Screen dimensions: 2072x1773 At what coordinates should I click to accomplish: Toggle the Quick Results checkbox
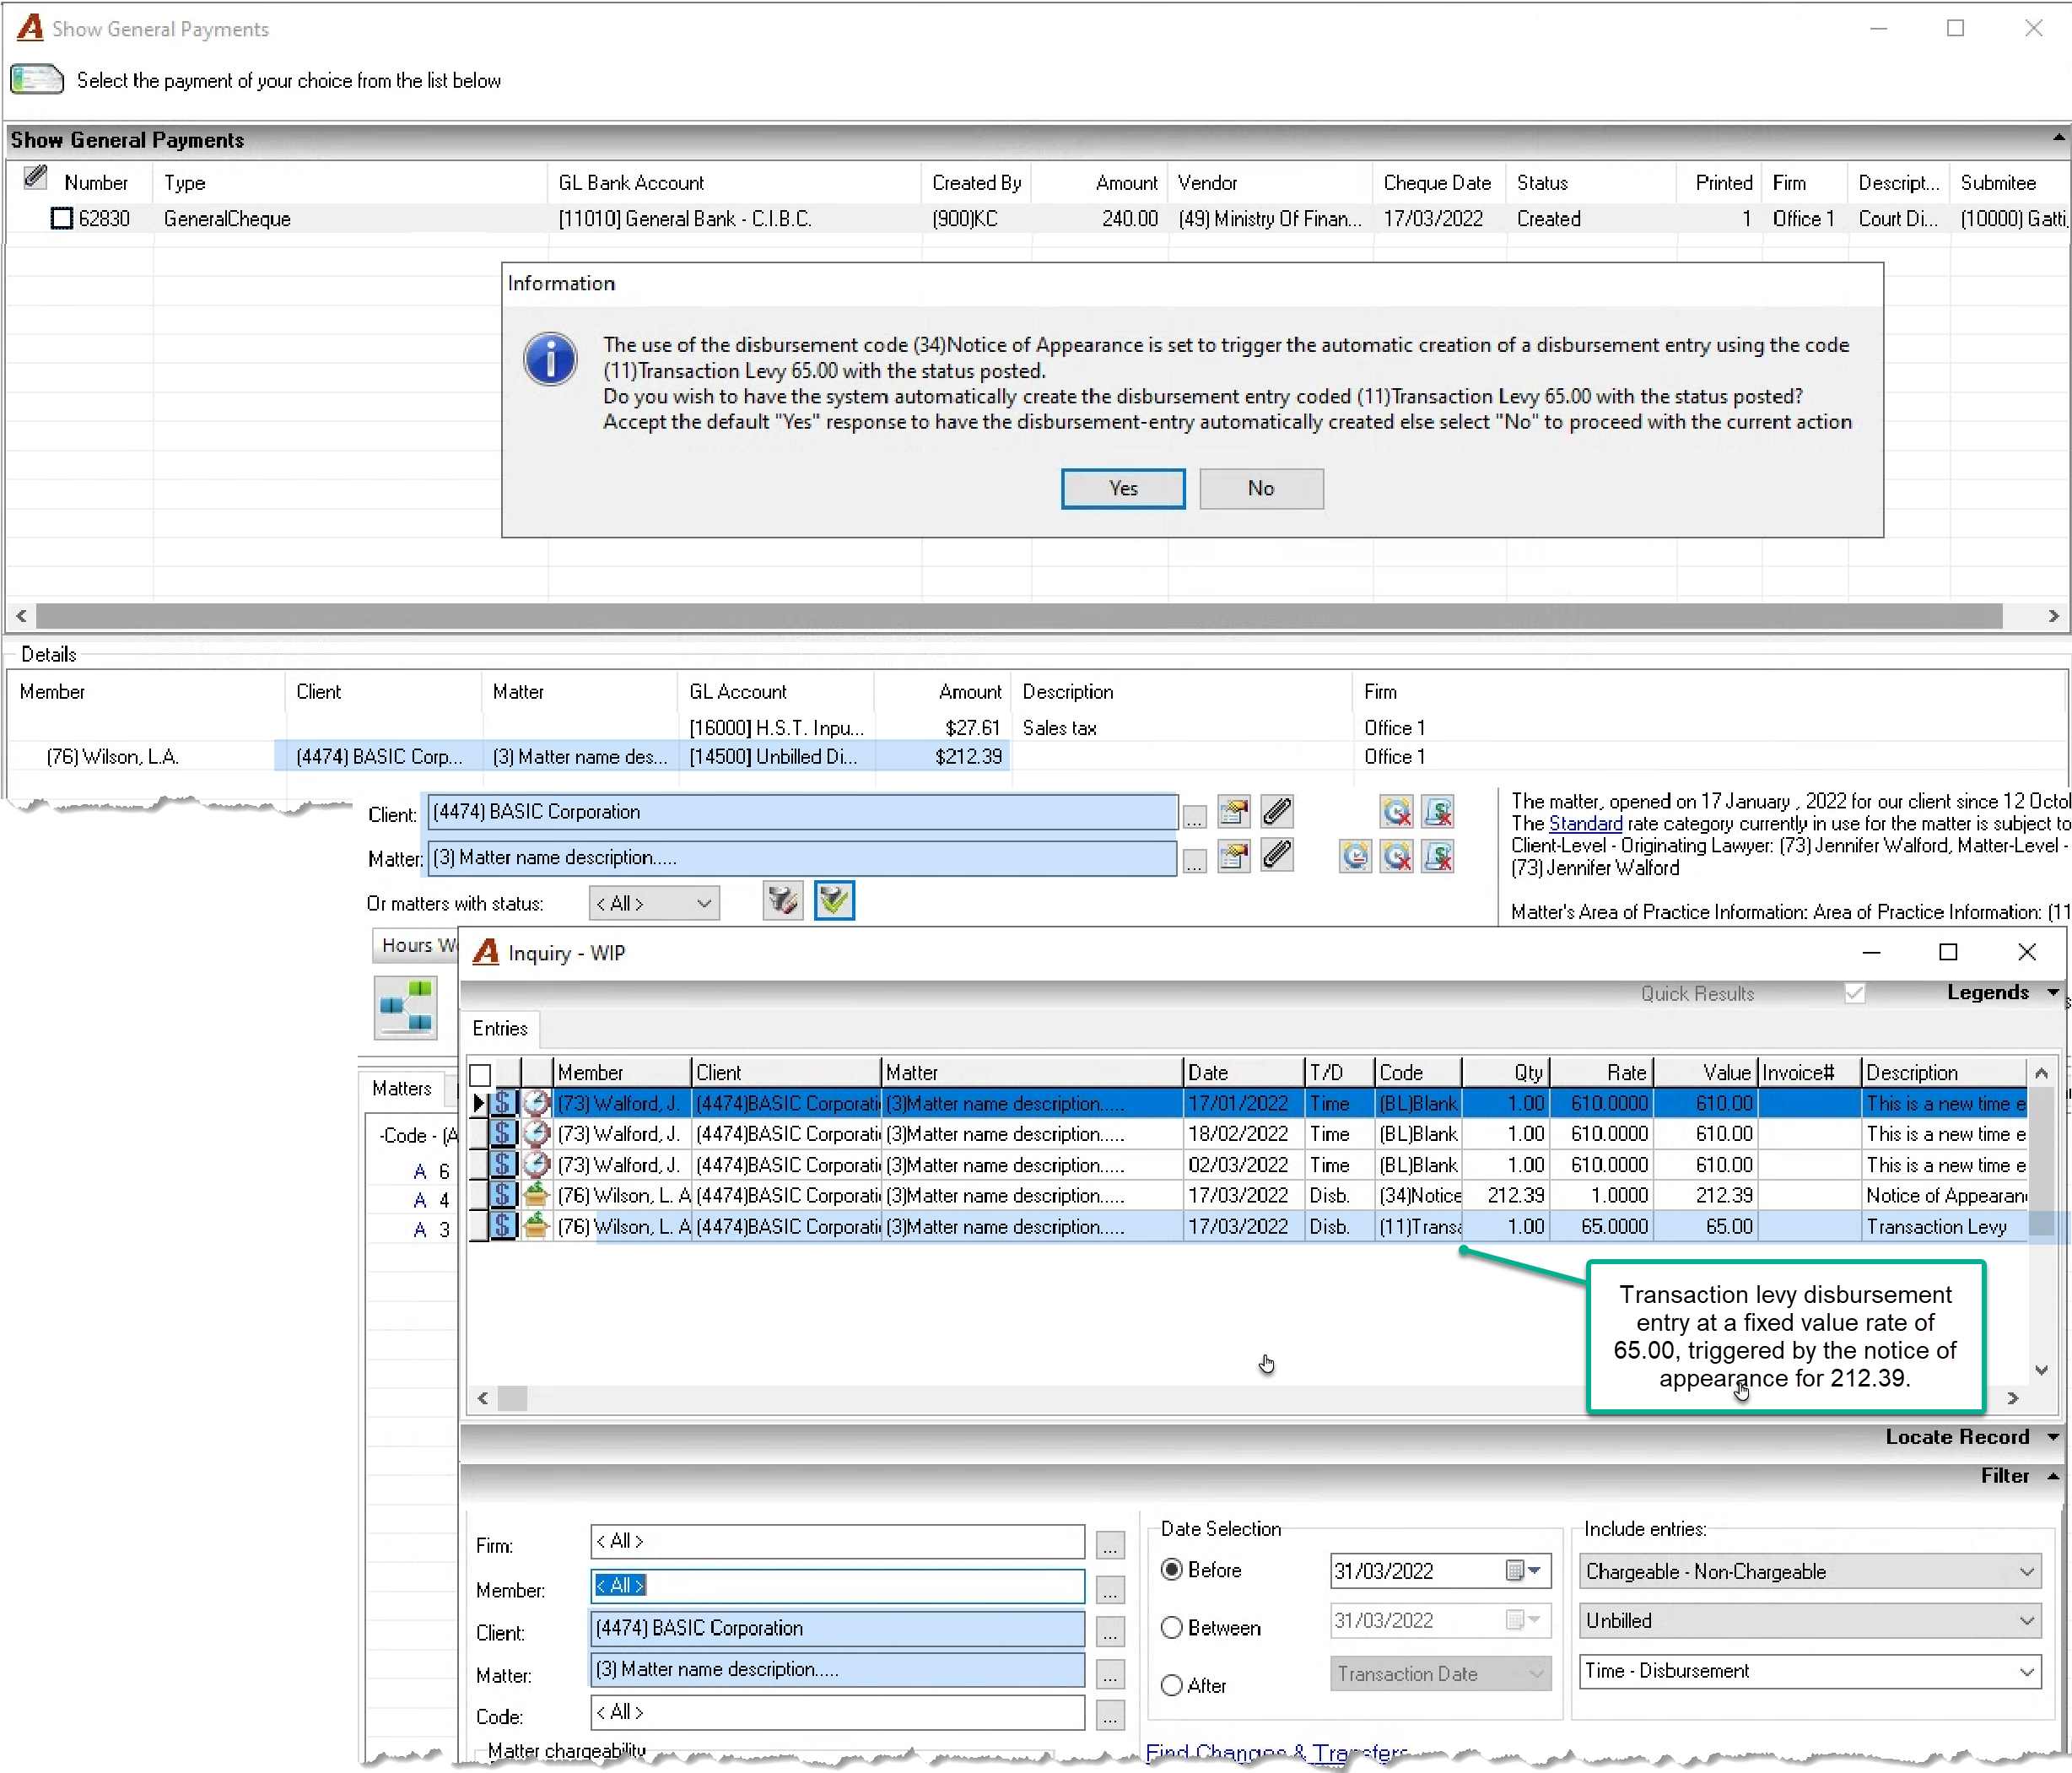click(1855, 994)
